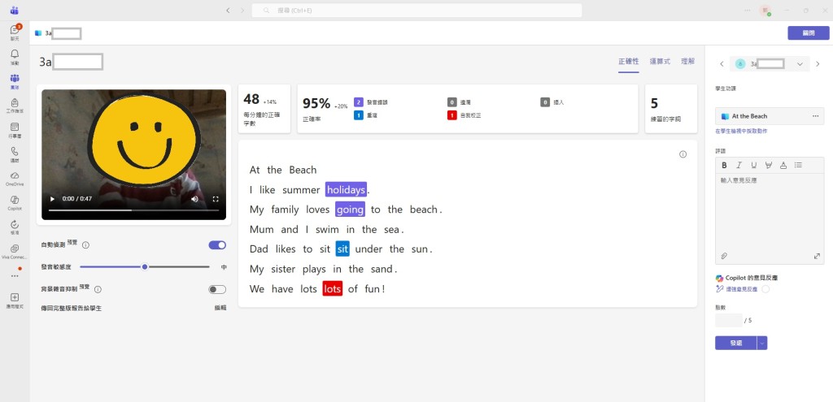Open more apps ellipsis in sidebar
This screenshot has width=833, height=402.
(x=15, y=276)
